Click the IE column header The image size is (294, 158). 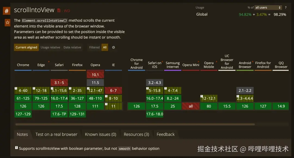click(113, 65)
